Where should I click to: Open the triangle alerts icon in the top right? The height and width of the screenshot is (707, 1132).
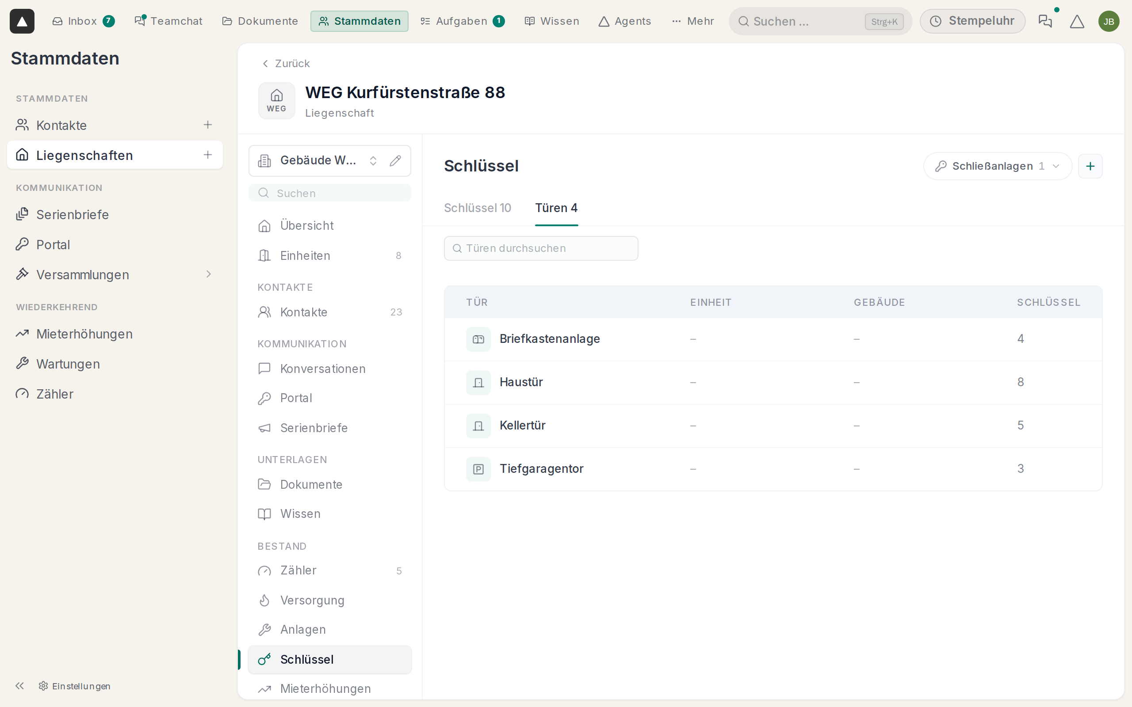[1077, 22]
